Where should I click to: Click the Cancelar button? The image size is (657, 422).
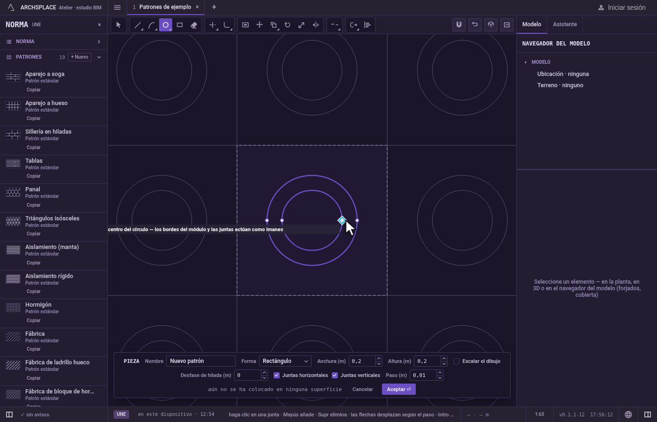coord(363,389)
